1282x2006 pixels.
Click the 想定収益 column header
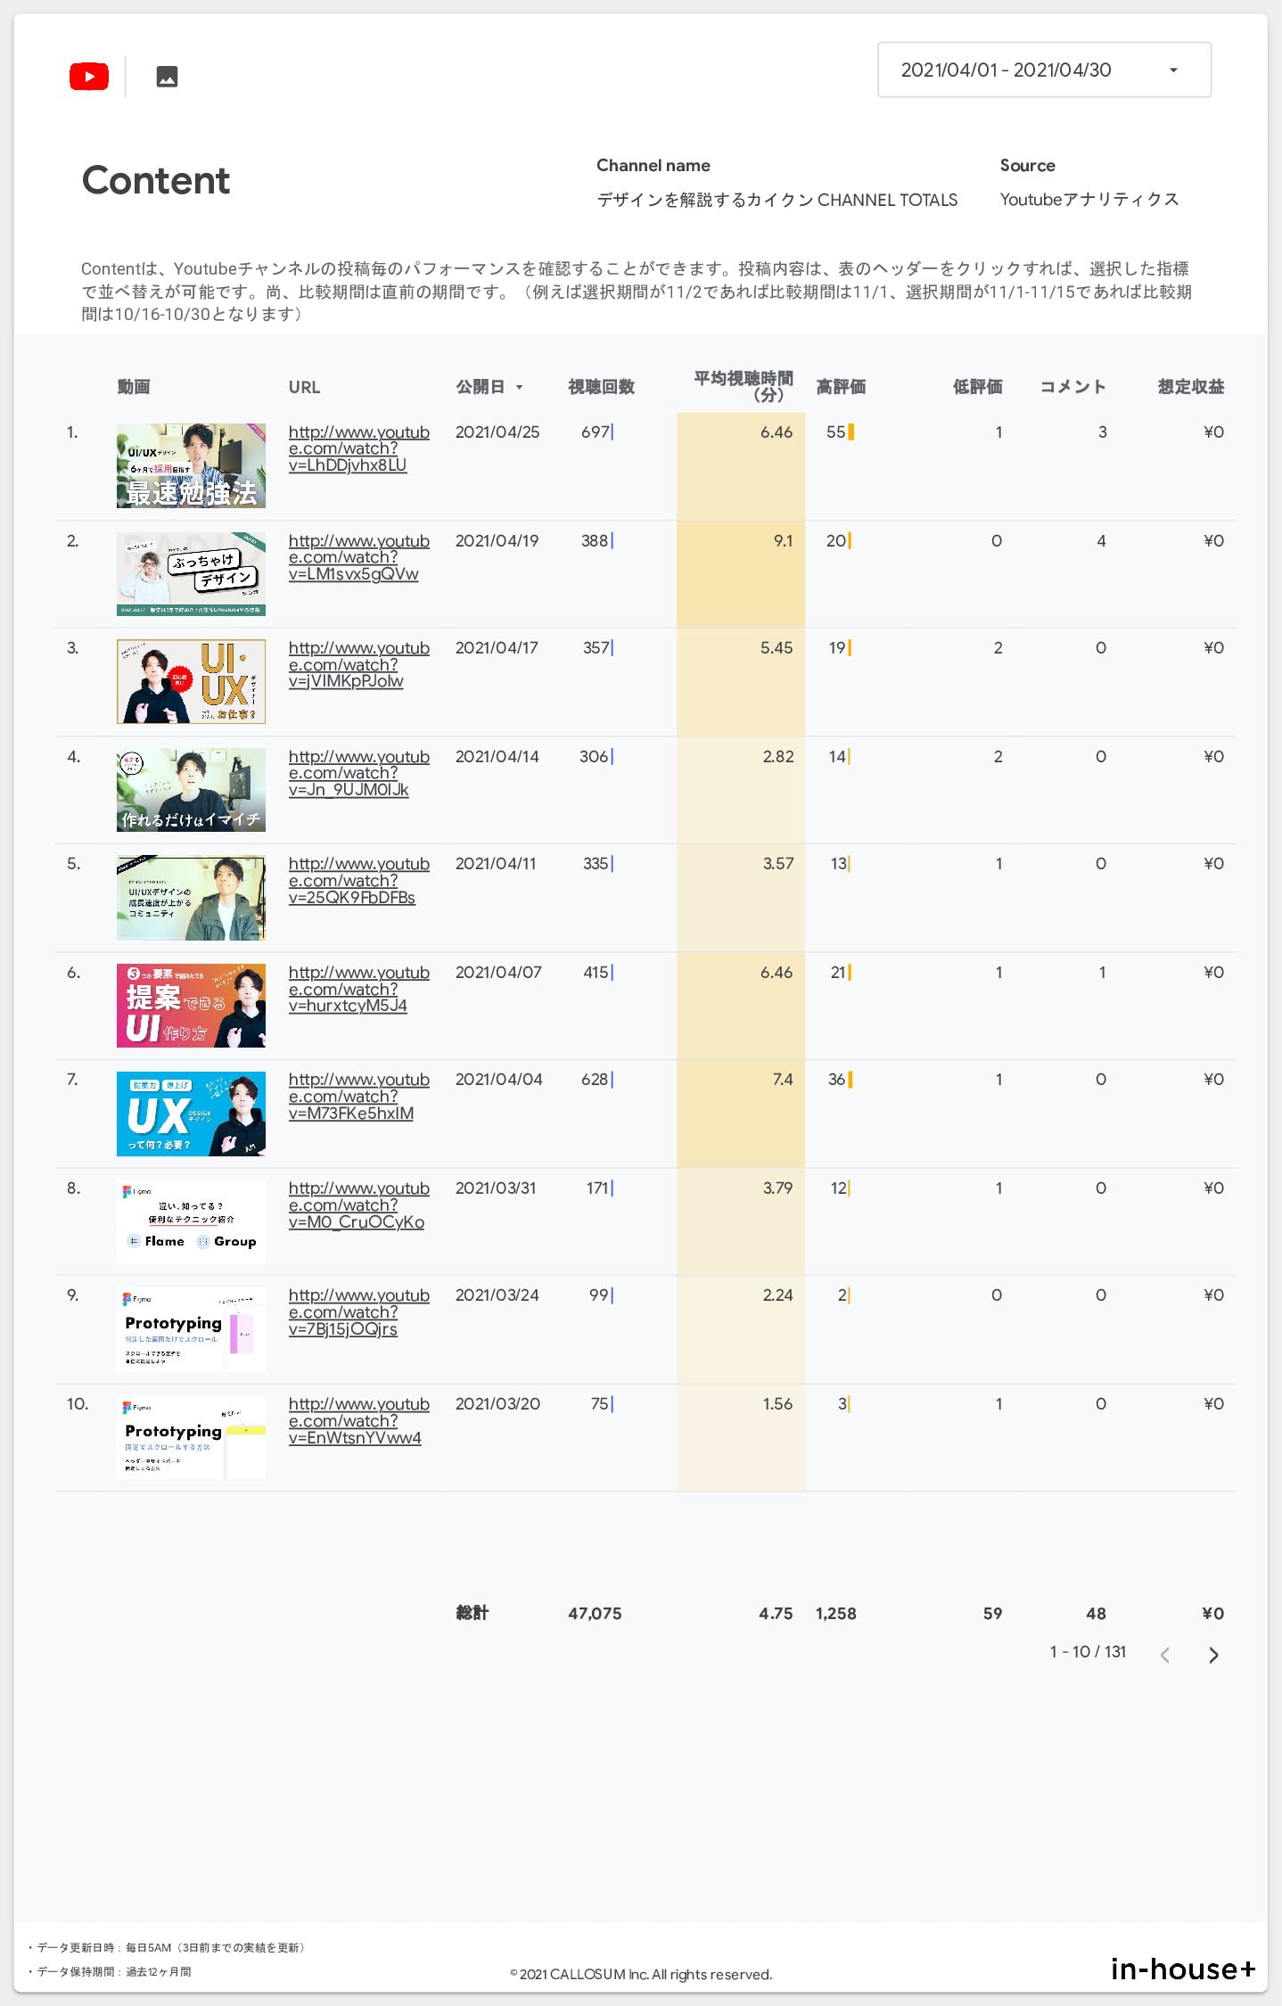pos(1190,387)
